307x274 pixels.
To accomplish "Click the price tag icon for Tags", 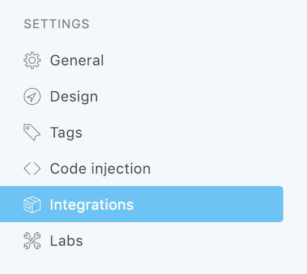I will coord(32,132).
